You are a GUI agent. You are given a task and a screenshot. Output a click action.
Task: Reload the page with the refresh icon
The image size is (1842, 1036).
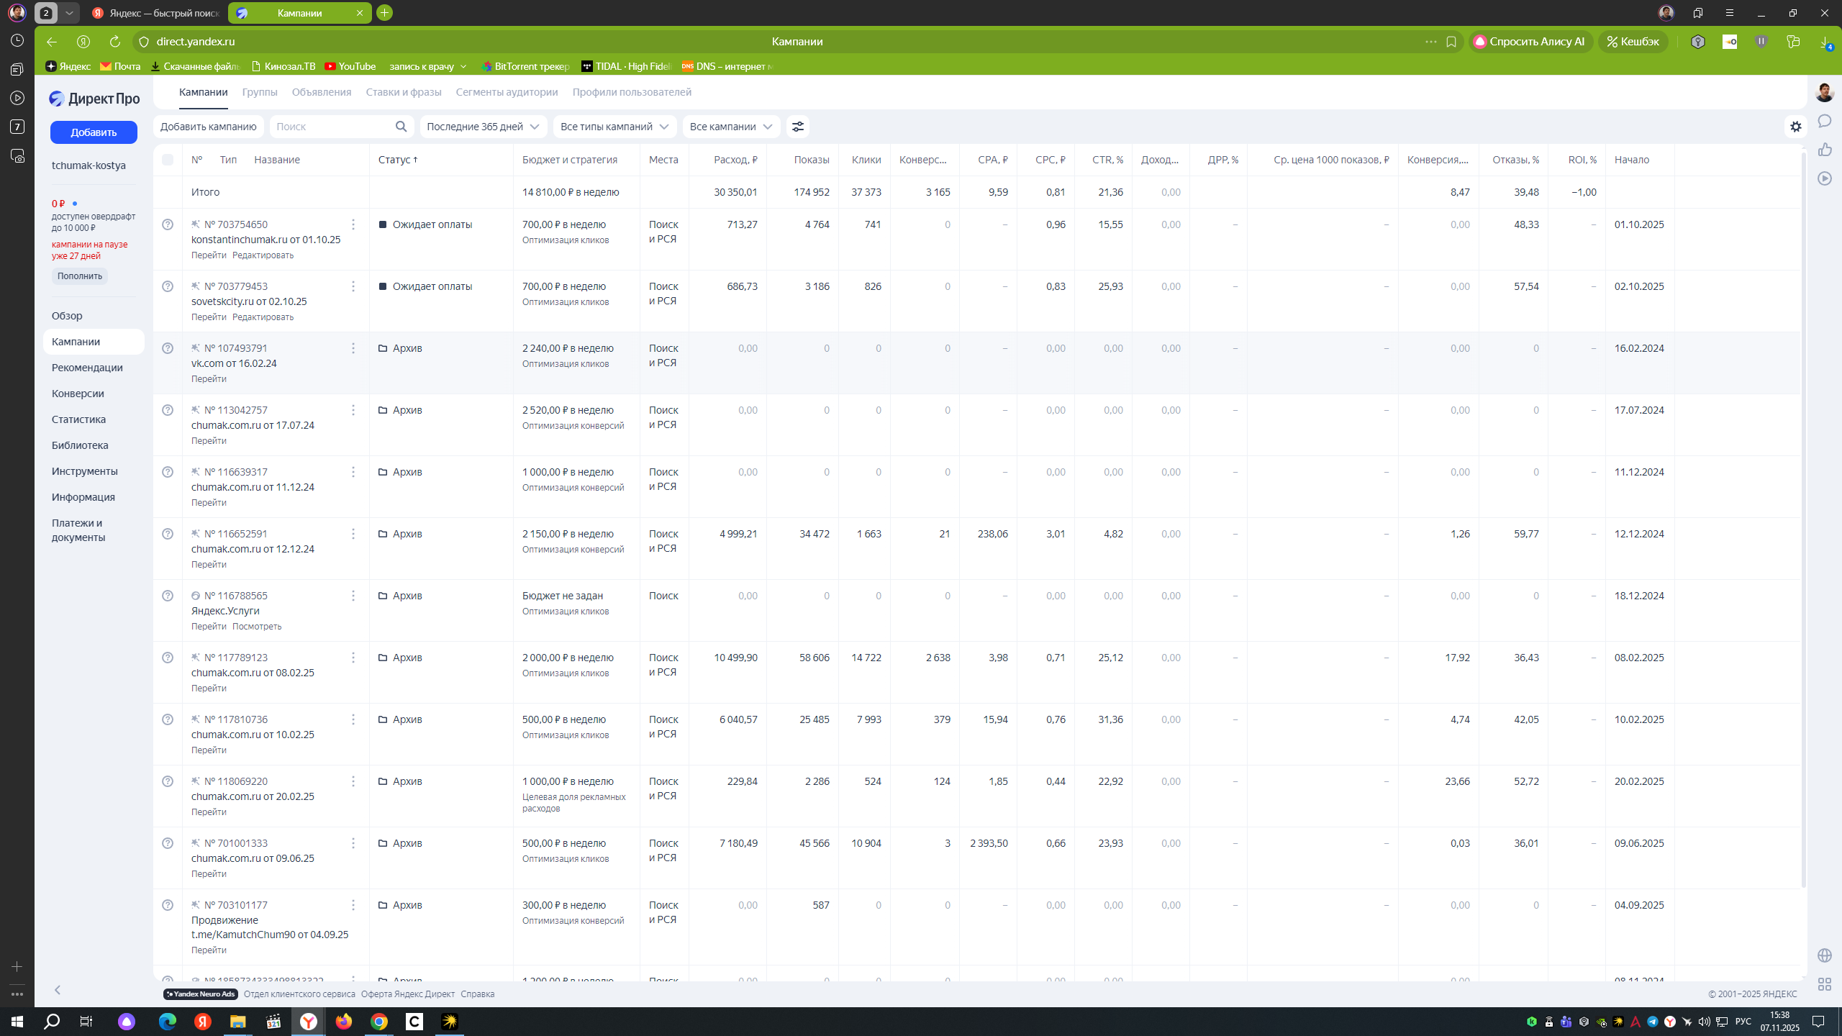(115, 42)
